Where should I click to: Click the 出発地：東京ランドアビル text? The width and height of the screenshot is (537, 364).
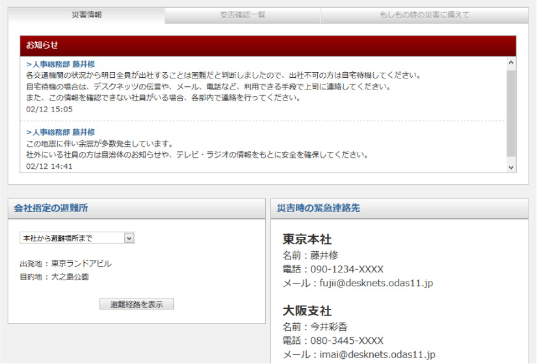pos(66,263)
